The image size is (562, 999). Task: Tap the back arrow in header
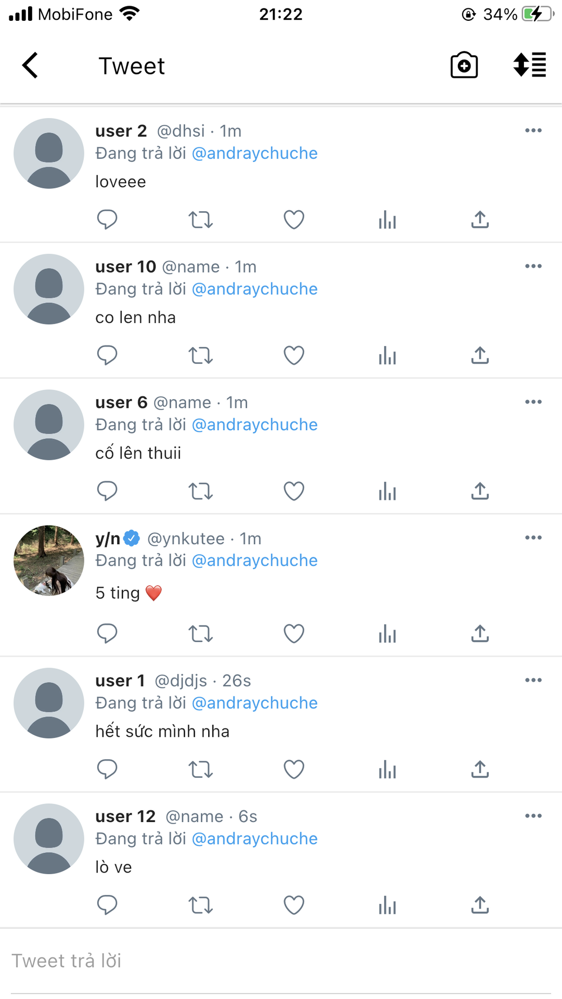coord(30,66)
